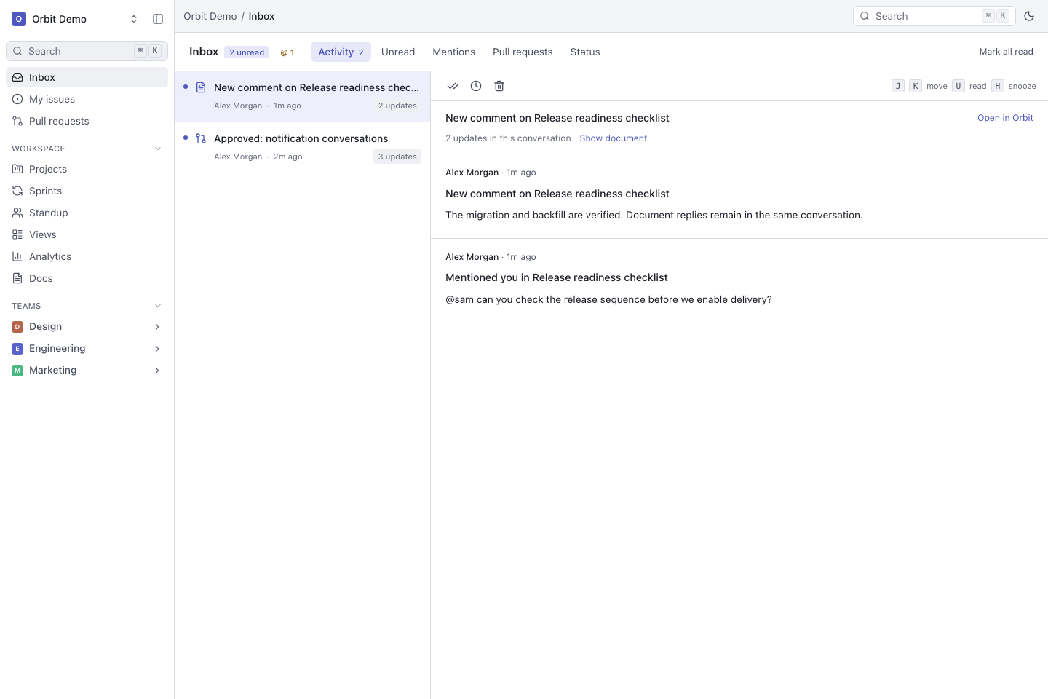Open Views in the sidebar

coord(87,234)
